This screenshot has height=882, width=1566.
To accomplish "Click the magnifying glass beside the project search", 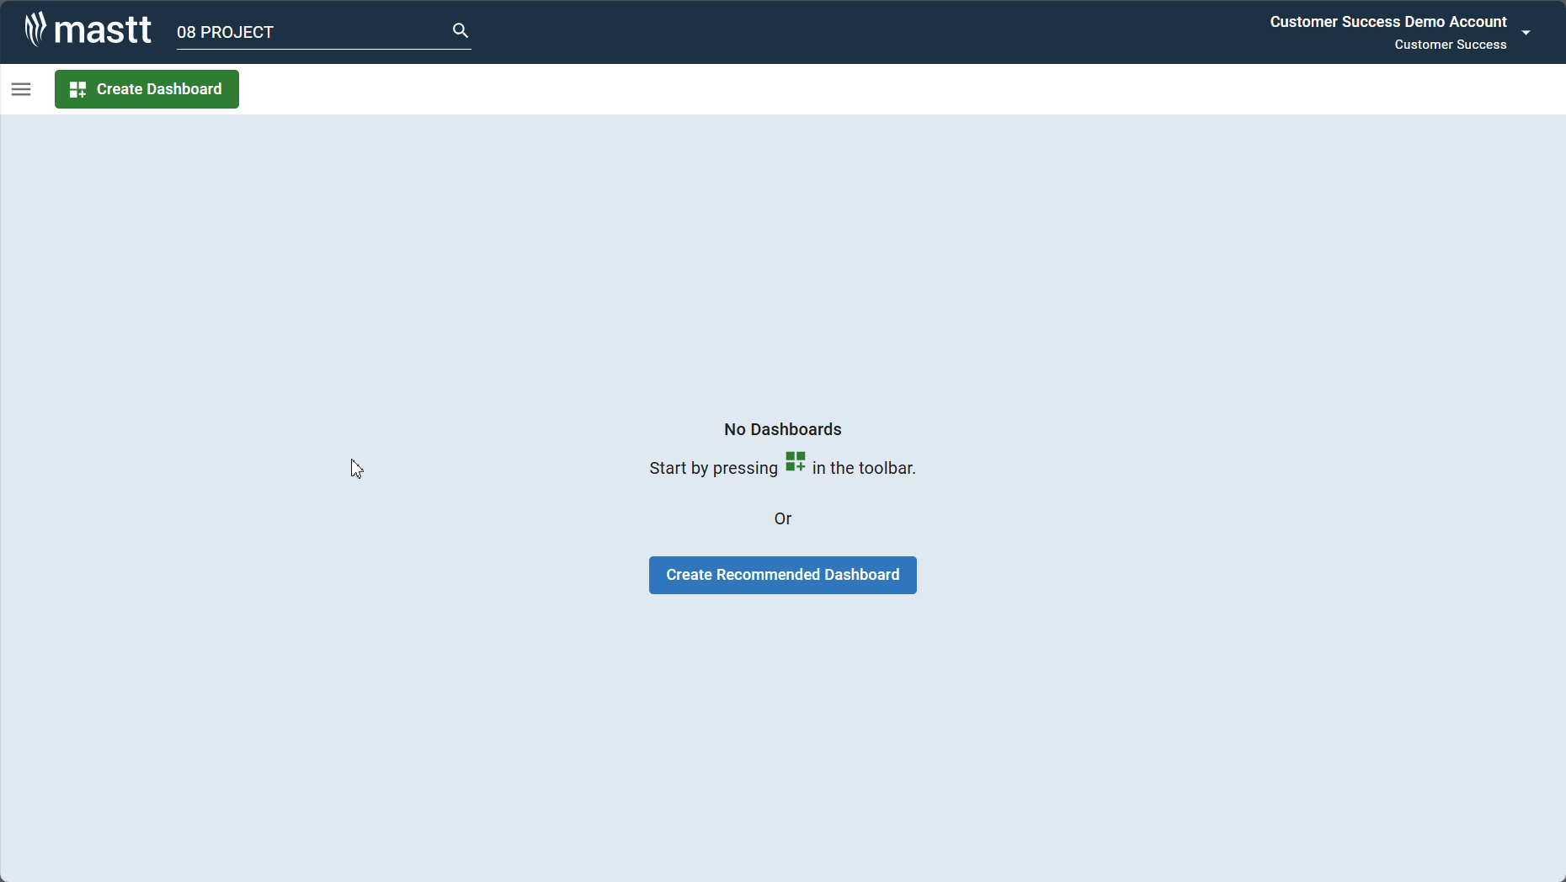I will coord(460,29).
